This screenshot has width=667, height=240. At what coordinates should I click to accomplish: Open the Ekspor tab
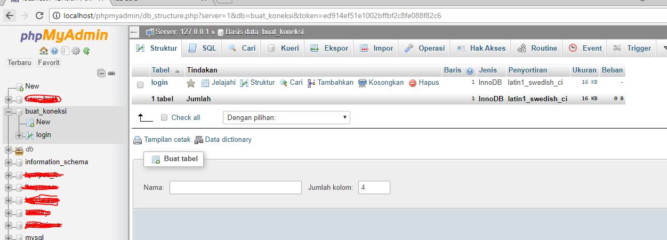(329, 48)
